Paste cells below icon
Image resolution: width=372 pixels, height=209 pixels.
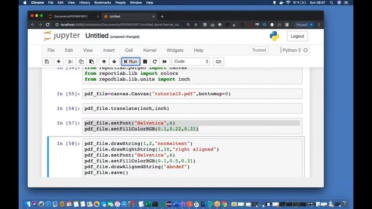(x=92, y=62)
